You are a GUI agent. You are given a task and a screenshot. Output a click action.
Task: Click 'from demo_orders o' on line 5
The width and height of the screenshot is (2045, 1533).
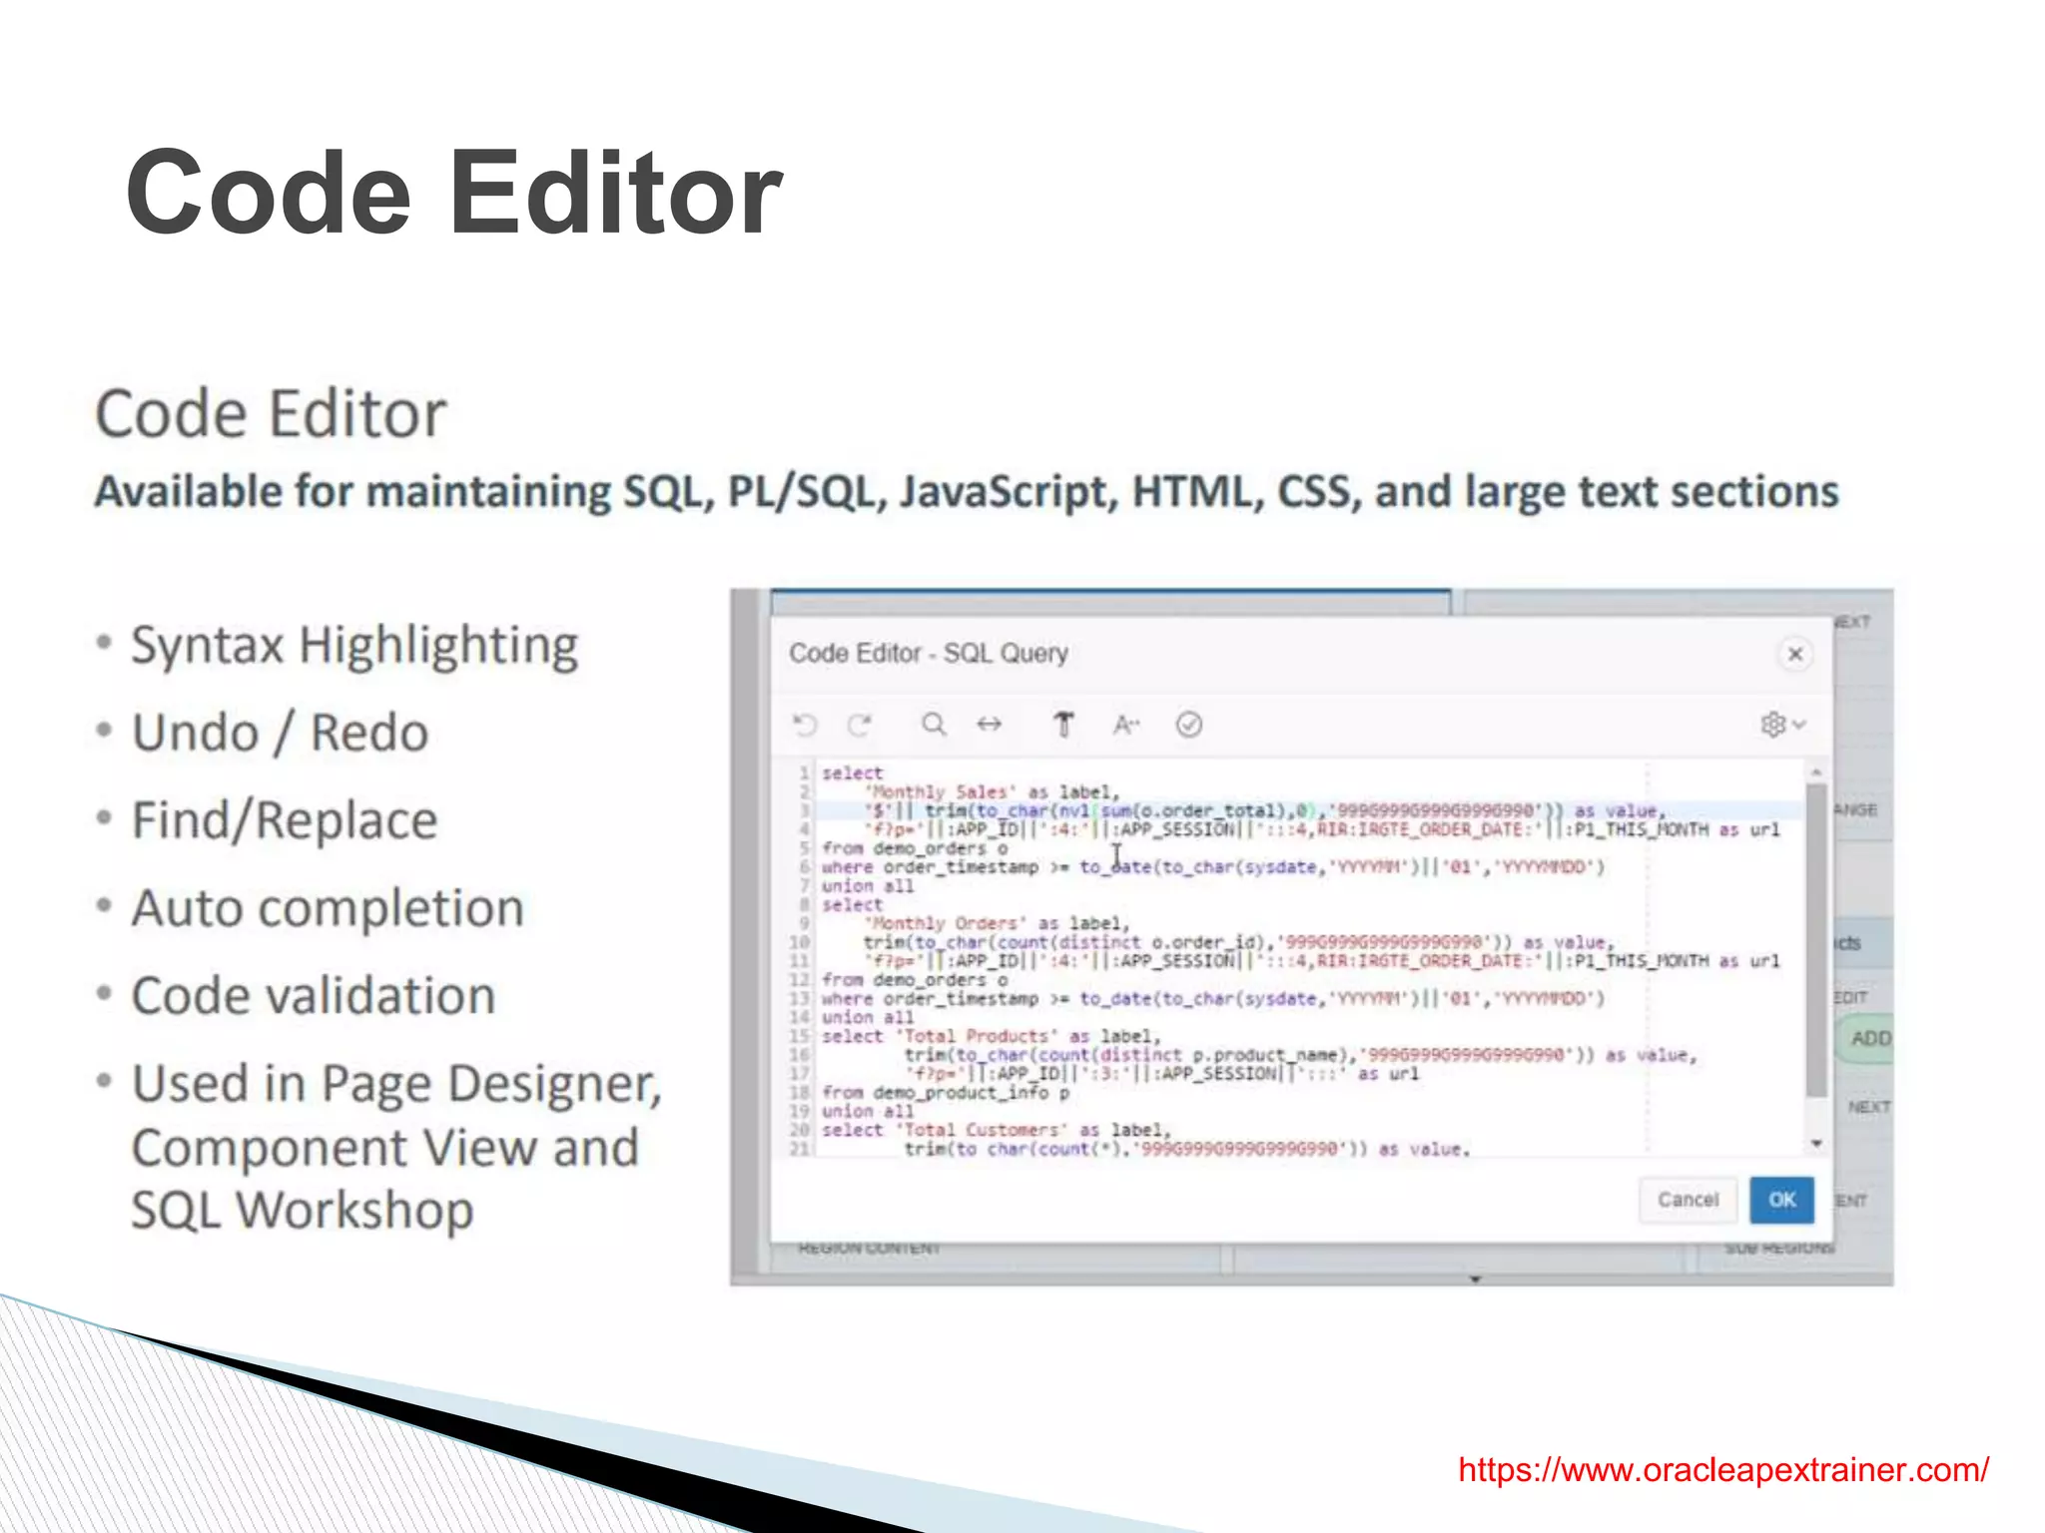click(915, 849)
